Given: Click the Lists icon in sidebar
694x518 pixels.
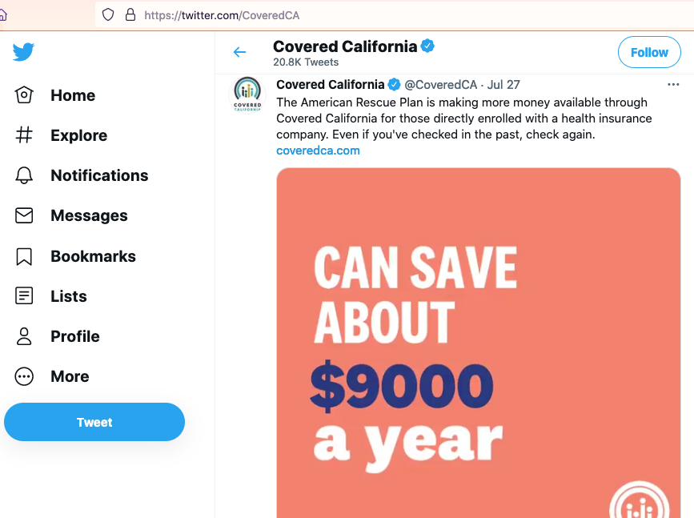Looking at the screenshot, I should tap(24, 296).
